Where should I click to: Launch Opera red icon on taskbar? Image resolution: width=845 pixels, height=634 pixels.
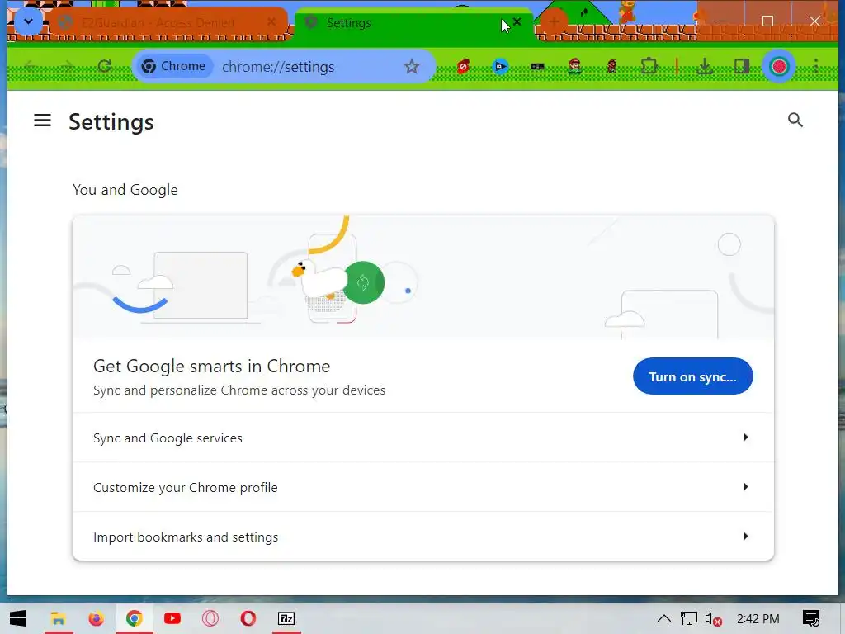[x=248, y=618]
